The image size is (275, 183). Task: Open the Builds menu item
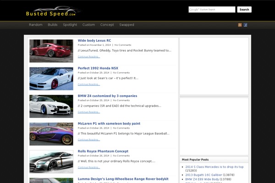pos(53,25)
